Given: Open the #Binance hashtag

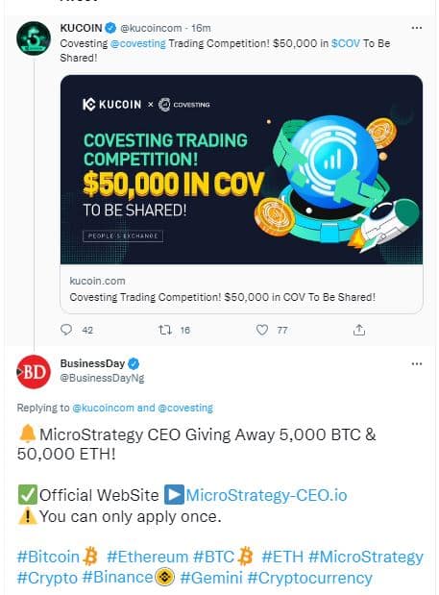Looking at the screenshot, I should point(117,578).
